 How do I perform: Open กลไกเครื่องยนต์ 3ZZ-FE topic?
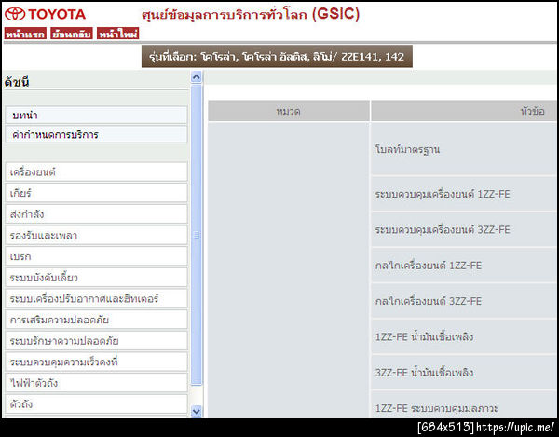[464, 301]
